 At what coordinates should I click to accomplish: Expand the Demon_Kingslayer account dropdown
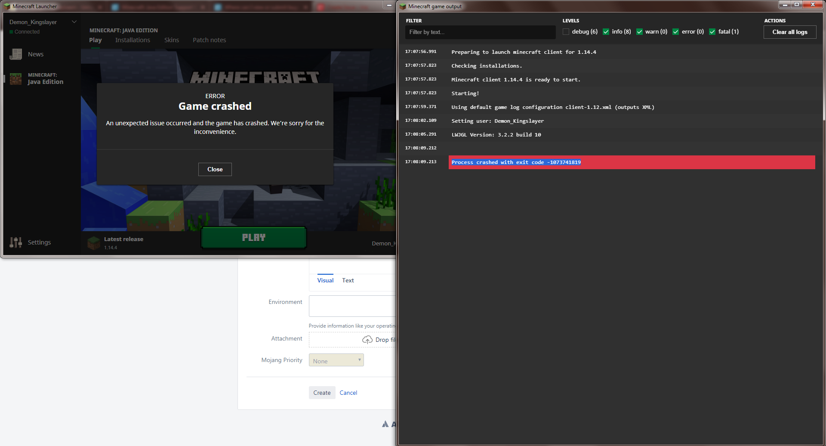pyautogui.click(x=74, y=22)
